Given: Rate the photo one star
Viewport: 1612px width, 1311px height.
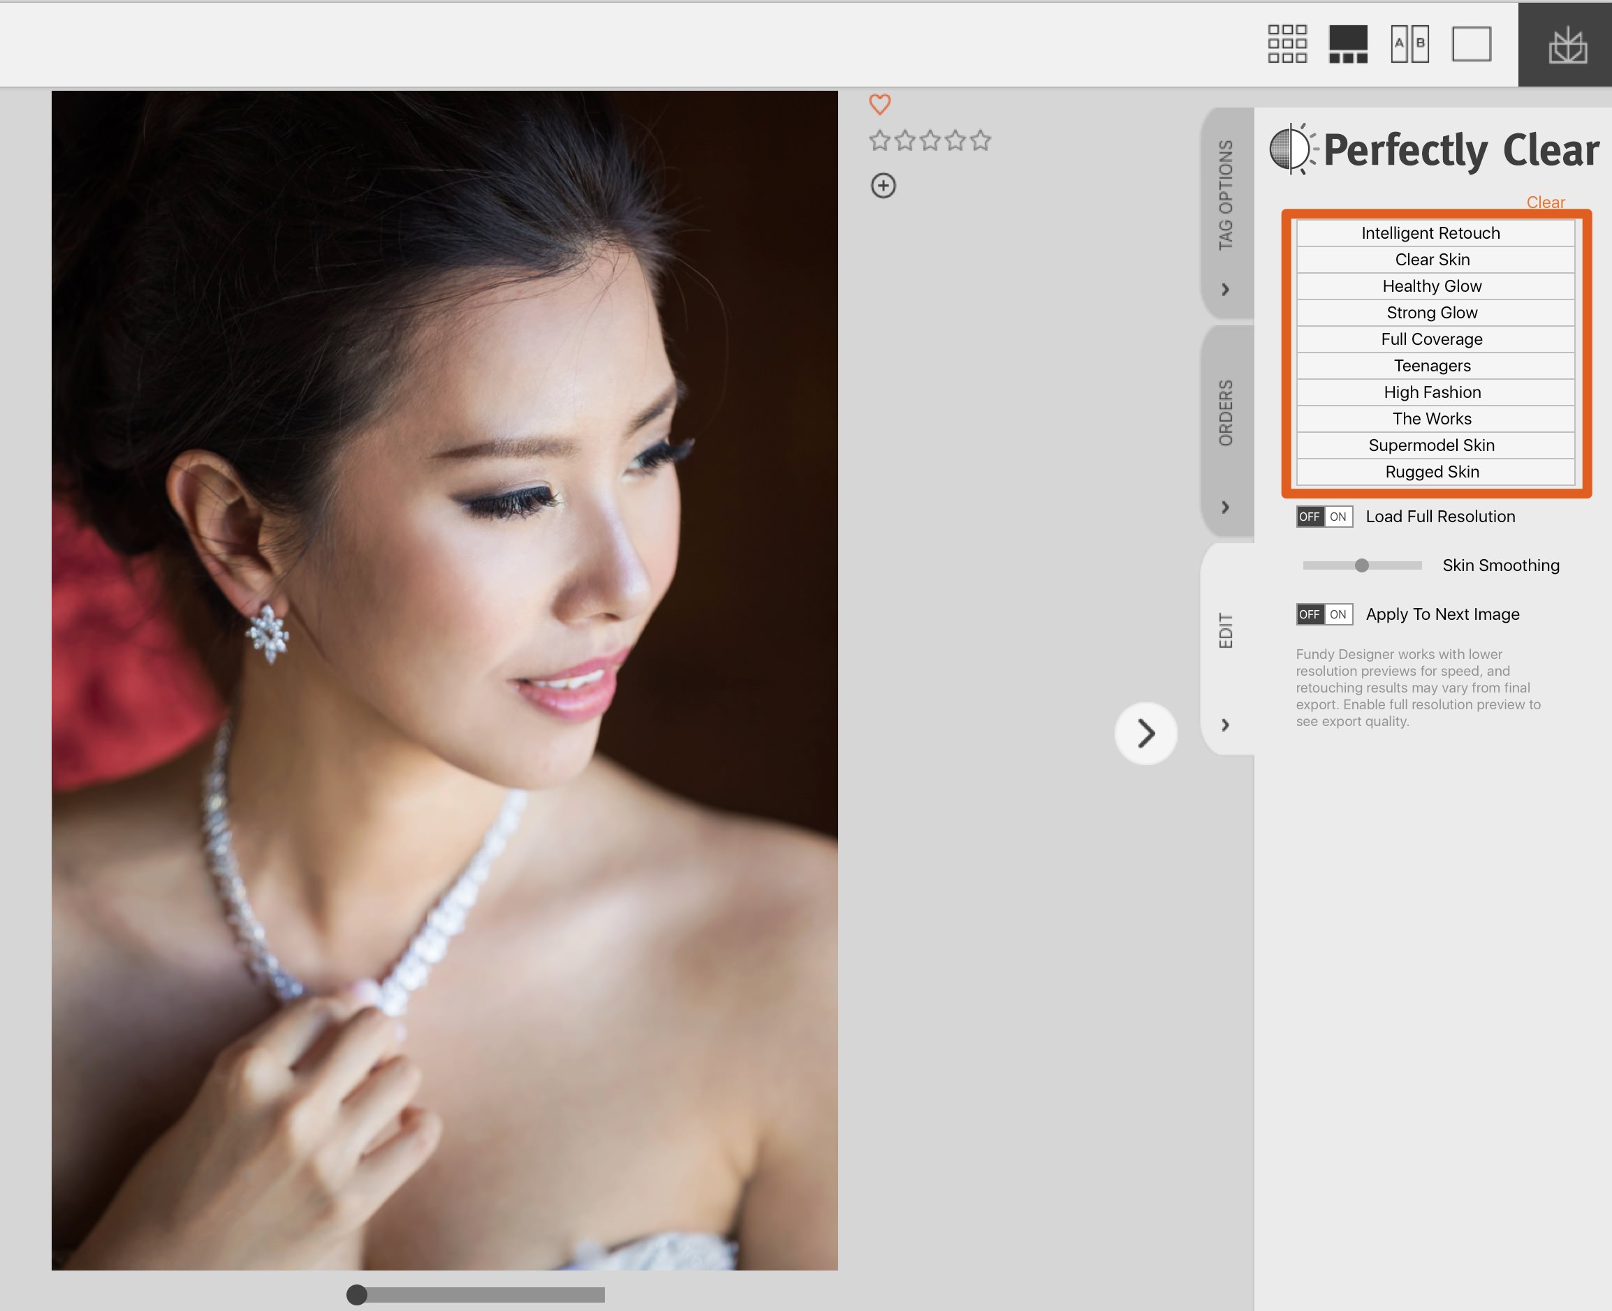Looking at the screenshot, I should (879, 140).
